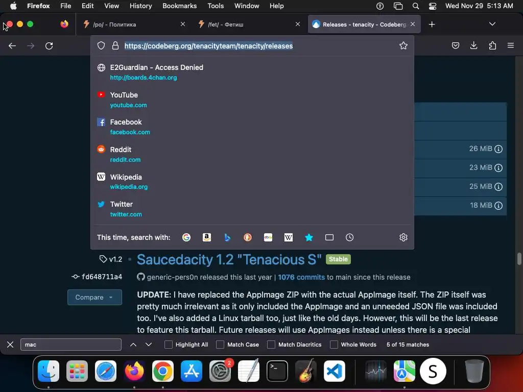The width and height of the screenshot is (523, 392).
Task: Search history with the clock icon
Action: pyautogui.click(x=349, y=237)
